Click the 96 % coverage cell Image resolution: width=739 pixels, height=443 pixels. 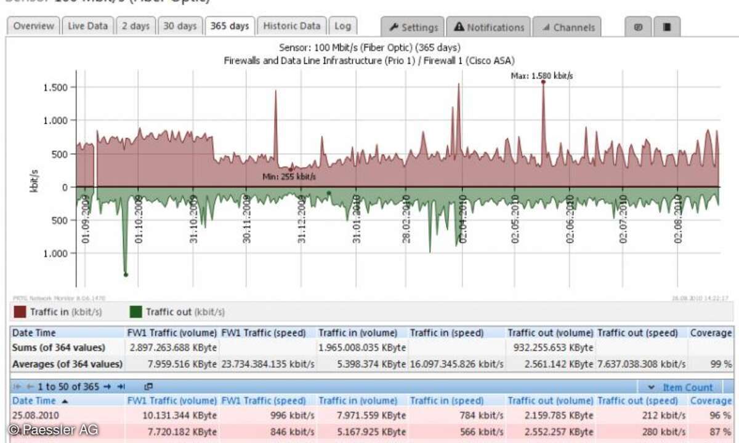[721, 415]
